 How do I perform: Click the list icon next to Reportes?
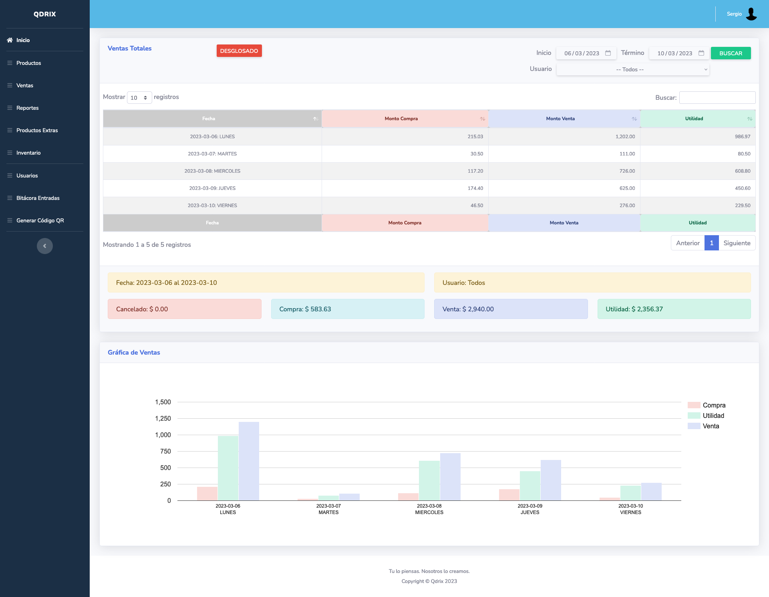(10, 108)
